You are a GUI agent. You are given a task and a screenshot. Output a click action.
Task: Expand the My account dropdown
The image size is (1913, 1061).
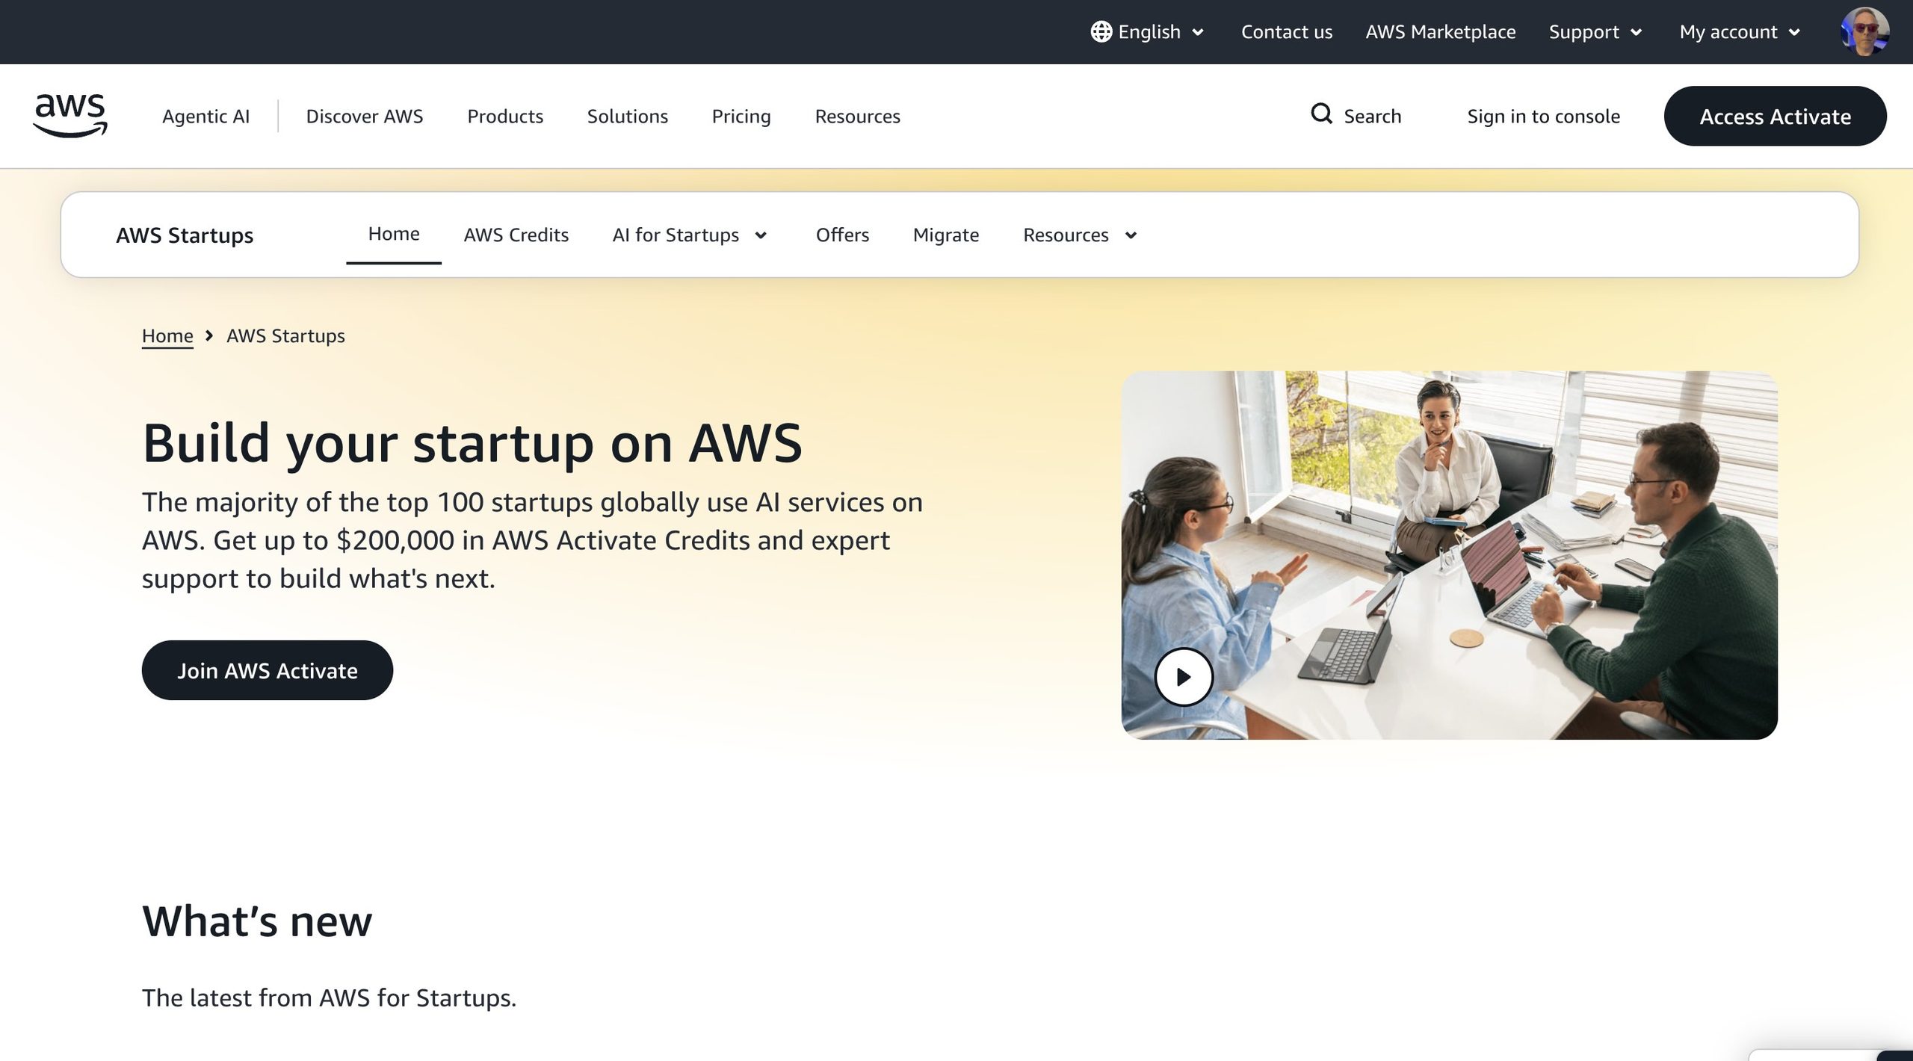[1740, 32]
